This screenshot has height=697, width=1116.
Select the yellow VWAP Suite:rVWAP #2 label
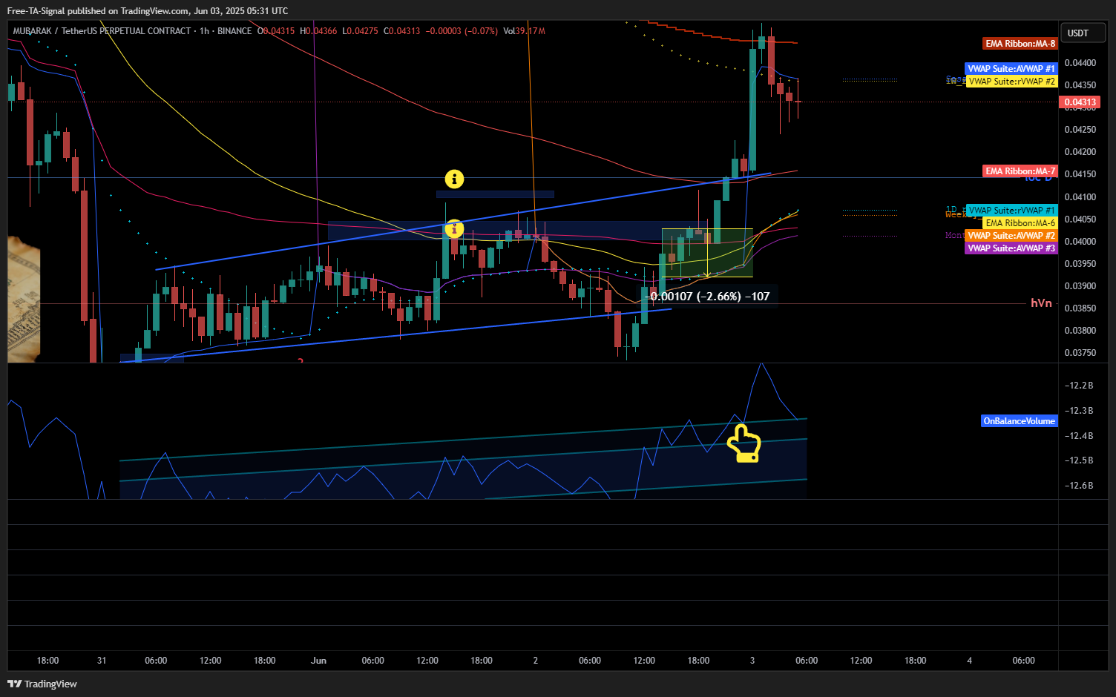[1011, 82]
